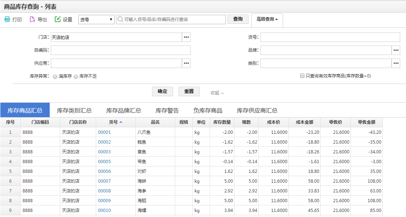Viewport: 406px width, 217px height.
Task: Click the 品名 column header
Action: (155, 122)
